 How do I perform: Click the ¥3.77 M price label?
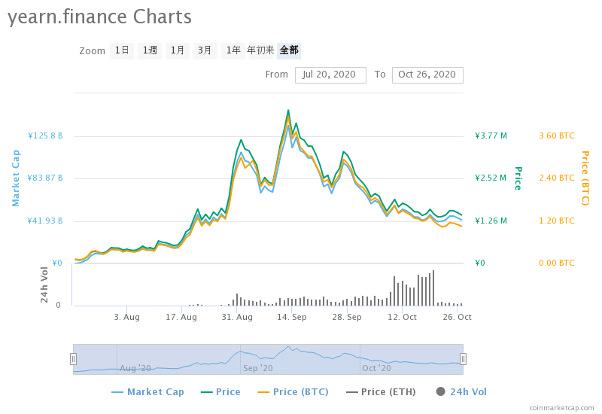tap(491, 136)
